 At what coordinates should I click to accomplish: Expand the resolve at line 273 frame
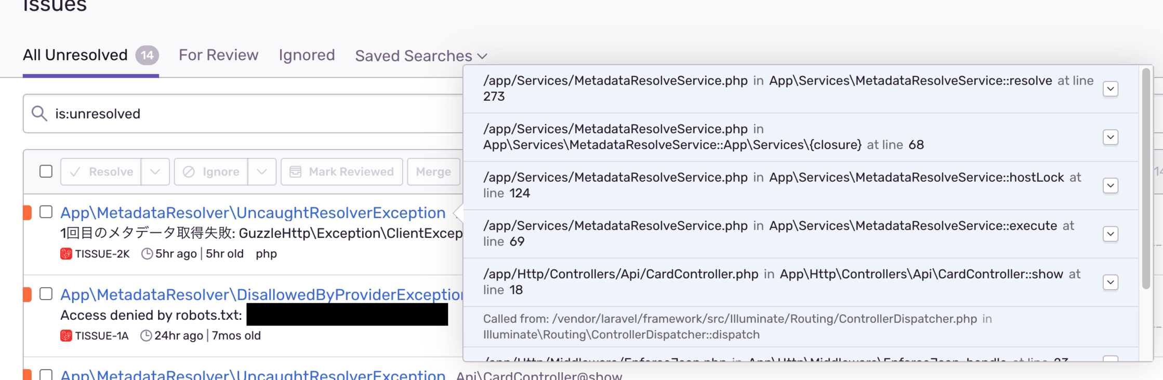point(1110,89)
